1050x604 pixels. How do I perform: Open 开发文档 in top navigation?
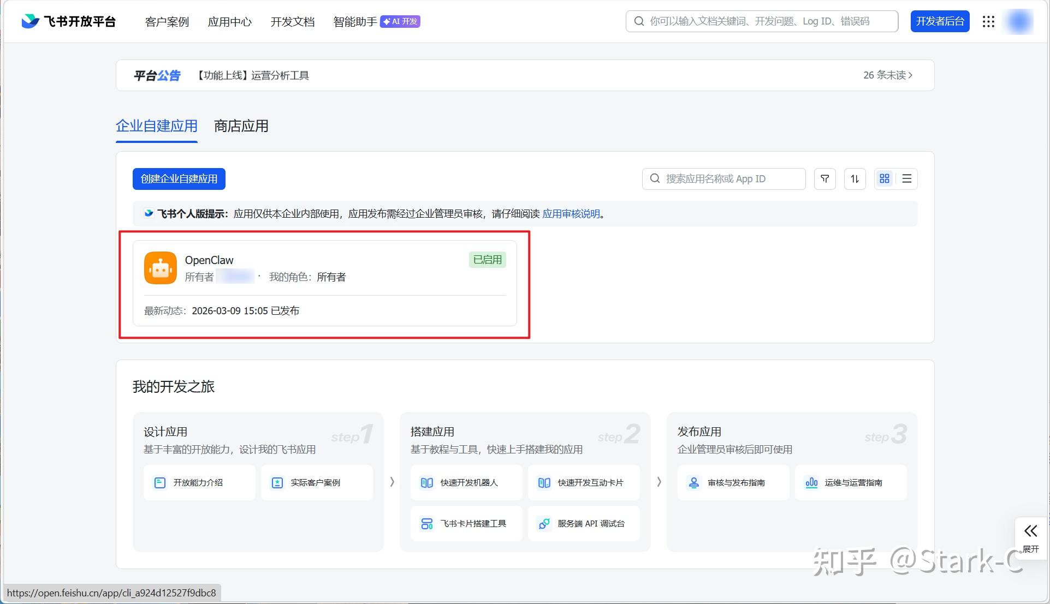[x=292, y=22]
